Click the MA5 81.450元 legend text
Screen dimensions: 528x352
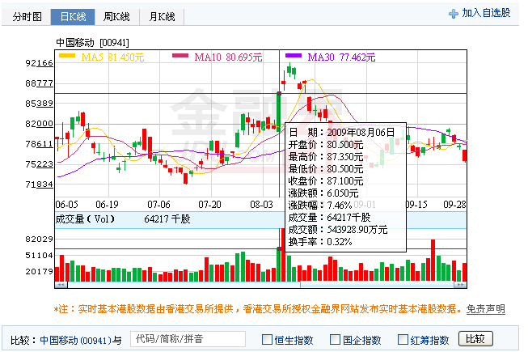coord(113,57)
